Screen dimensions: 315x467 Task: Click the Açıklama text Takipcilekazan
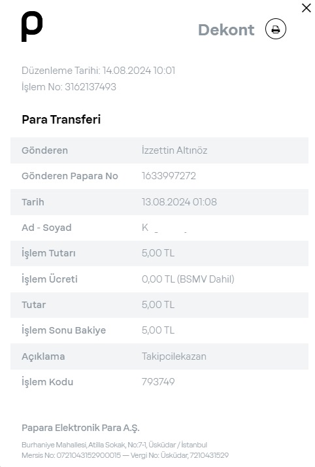click(174, 356)
